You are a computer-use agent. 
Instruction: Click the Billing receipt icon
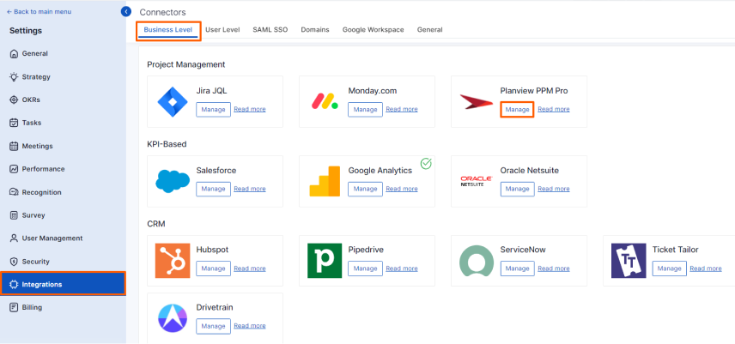14,307
